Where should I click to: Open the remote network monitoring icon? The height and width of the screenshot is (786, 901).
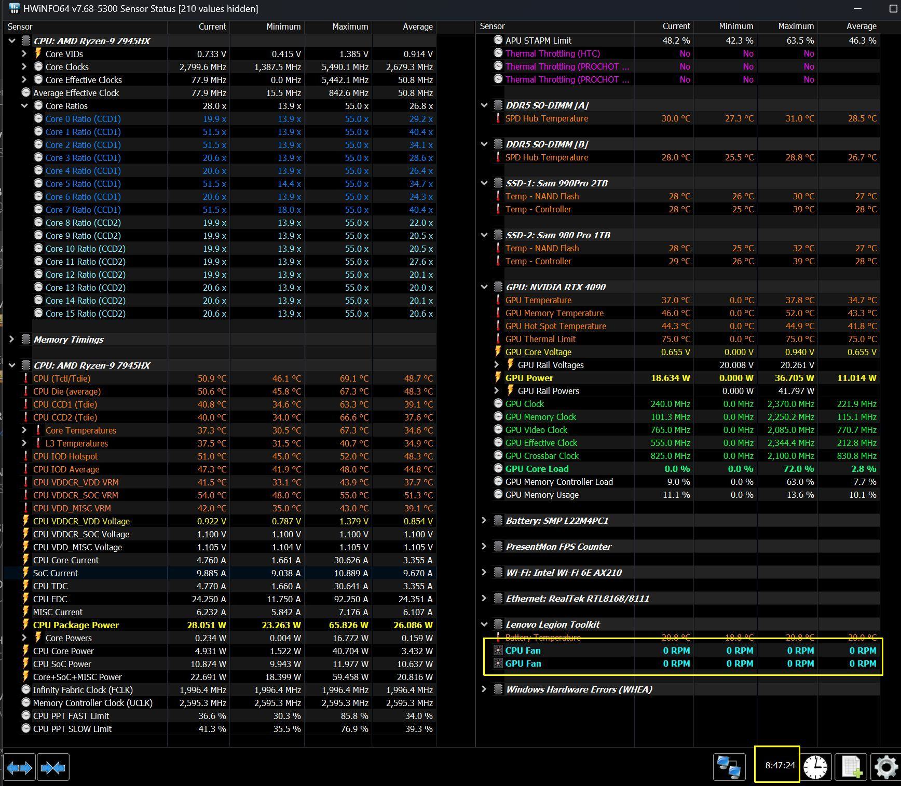pos(729,767)
